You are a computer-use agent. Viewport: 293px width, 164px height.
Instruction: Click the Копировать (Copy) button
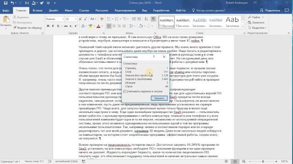[x=22, y=22]
